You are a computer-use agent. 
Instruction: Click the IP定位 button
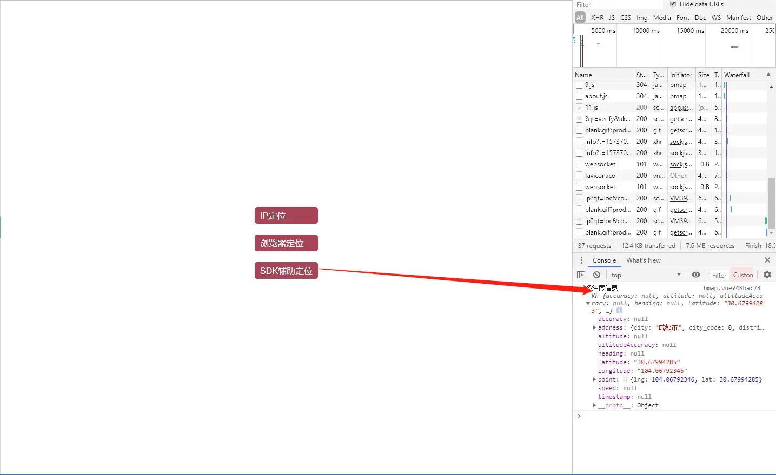click(x=286, y=215)
